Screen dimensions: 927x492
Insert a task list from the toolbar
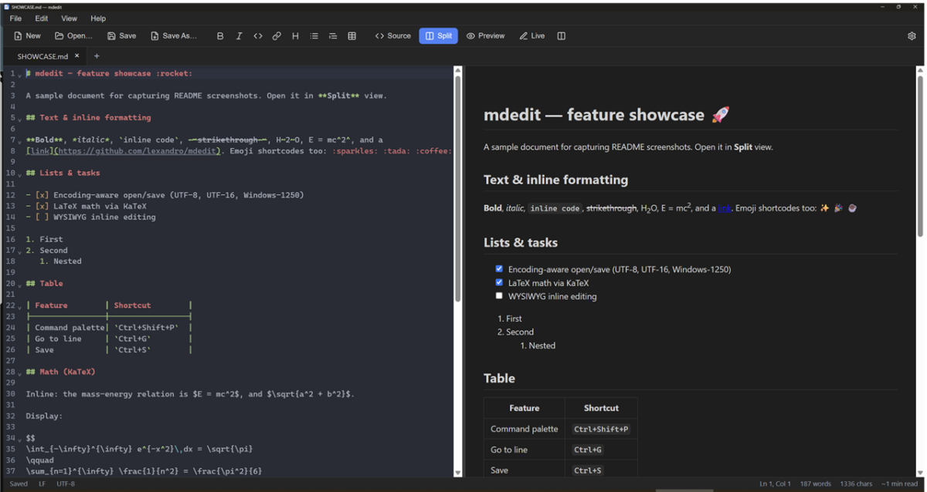coord(333,36)
